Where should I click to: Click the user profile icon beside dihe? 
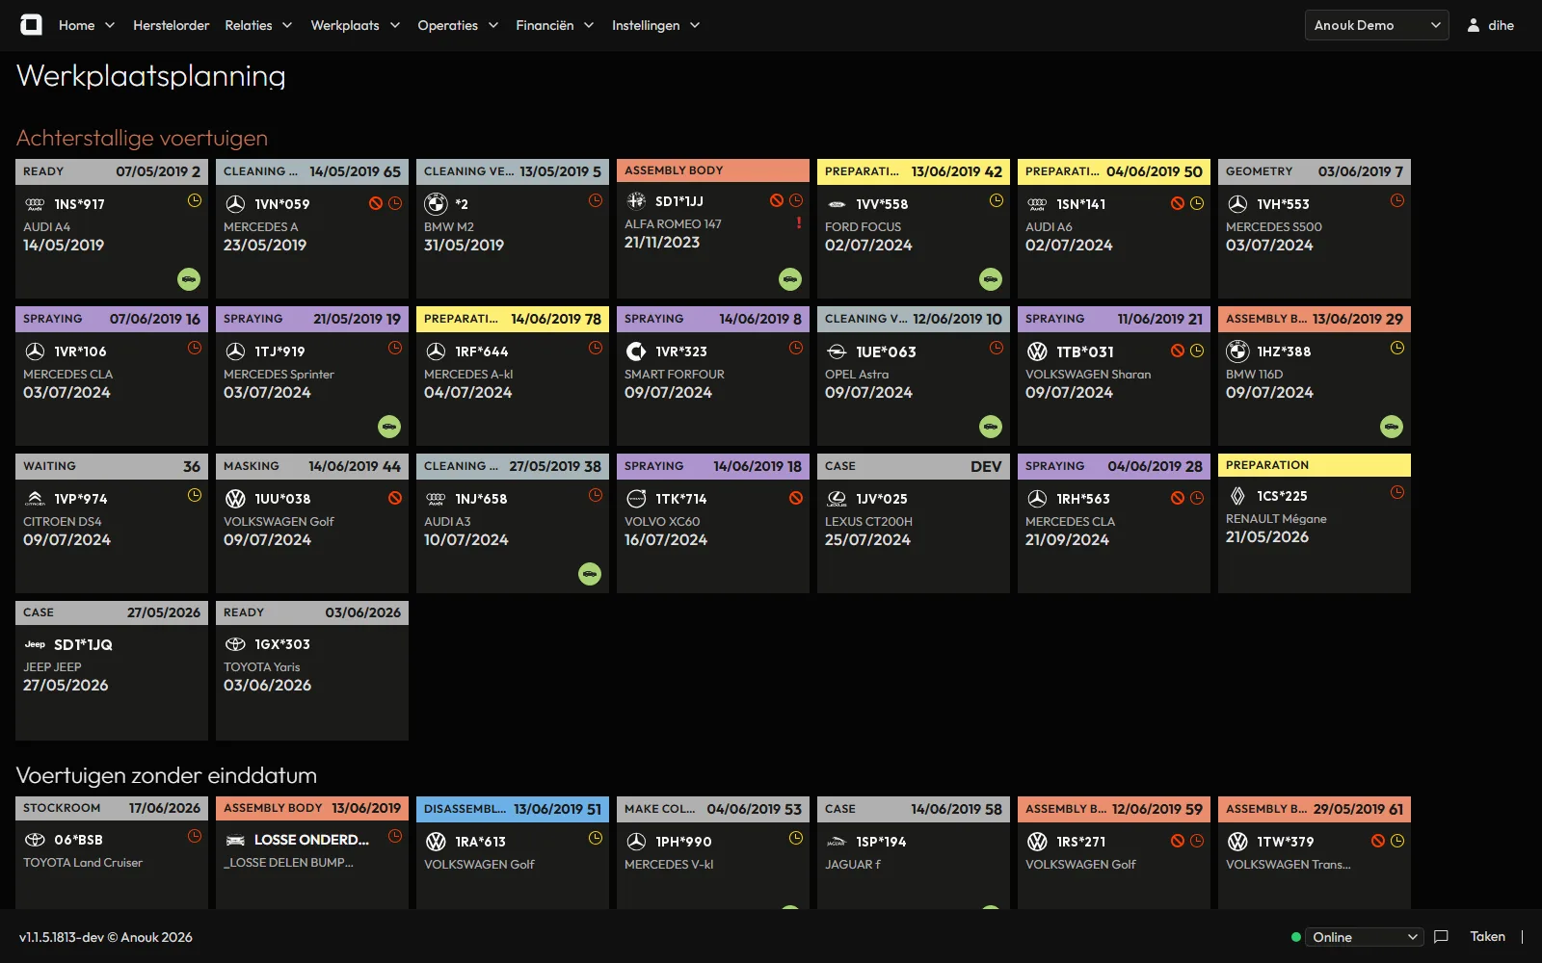point(1474,25)
